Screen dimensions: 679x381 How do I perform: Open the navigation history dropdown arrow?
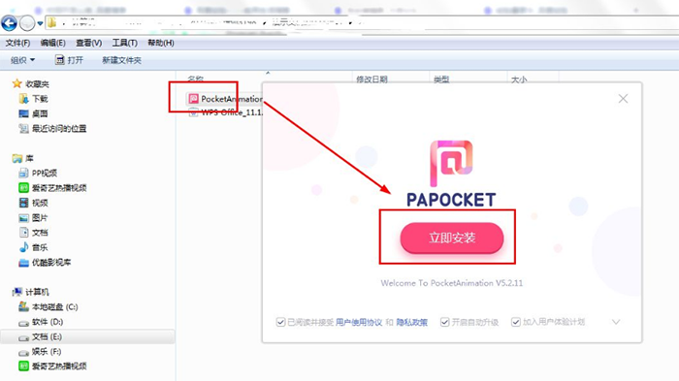point(40,23)
